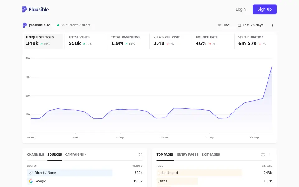Select the Sources tab
299x187 pixels.
tap(55, 155)
